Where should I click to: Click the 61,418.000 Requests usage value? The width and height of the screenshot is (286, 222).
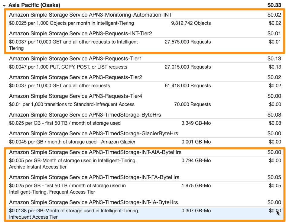pos(188,86)
